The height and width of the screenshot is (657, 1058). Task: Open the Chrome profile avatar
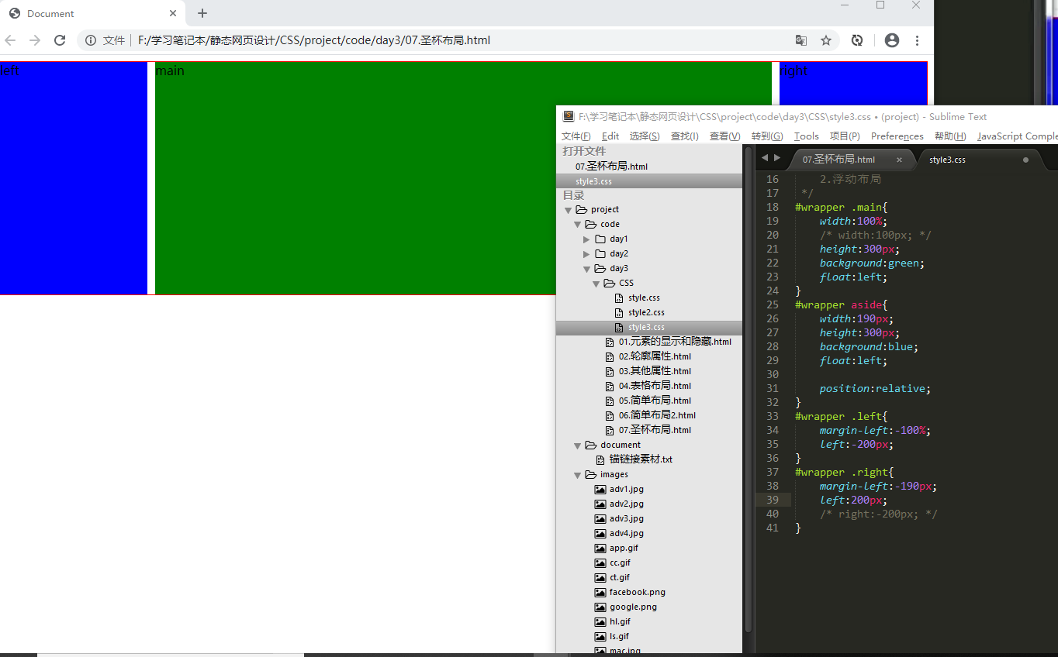pos(892,40)
